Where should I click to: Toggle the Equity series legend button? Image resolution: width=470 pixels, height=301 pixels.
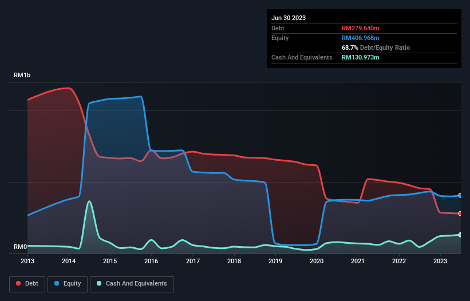pyautogui.click(x=68, y=284)
